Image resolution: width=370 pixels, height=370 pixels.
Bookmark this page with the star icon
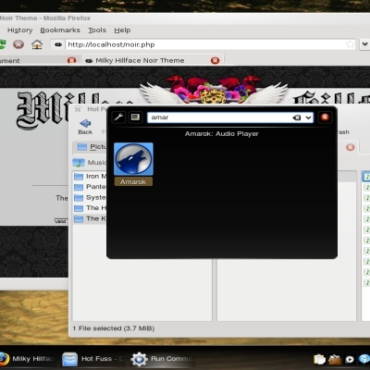(x=350, y=44)
